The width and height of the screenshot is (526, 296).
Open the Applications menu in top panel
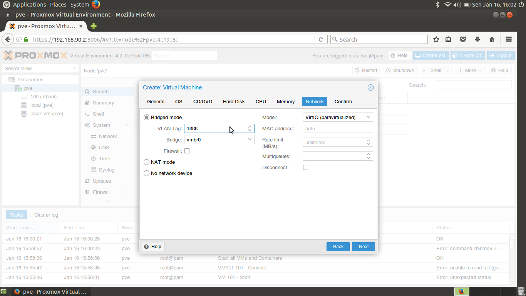29,5
